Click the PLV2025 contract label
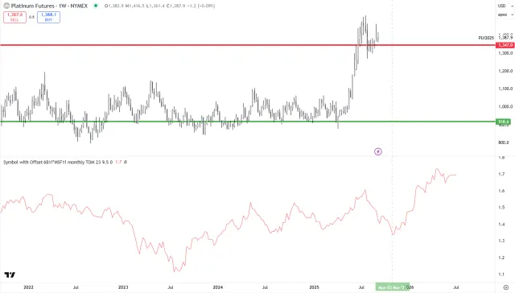Screen dimensions: 515x293 486,38
